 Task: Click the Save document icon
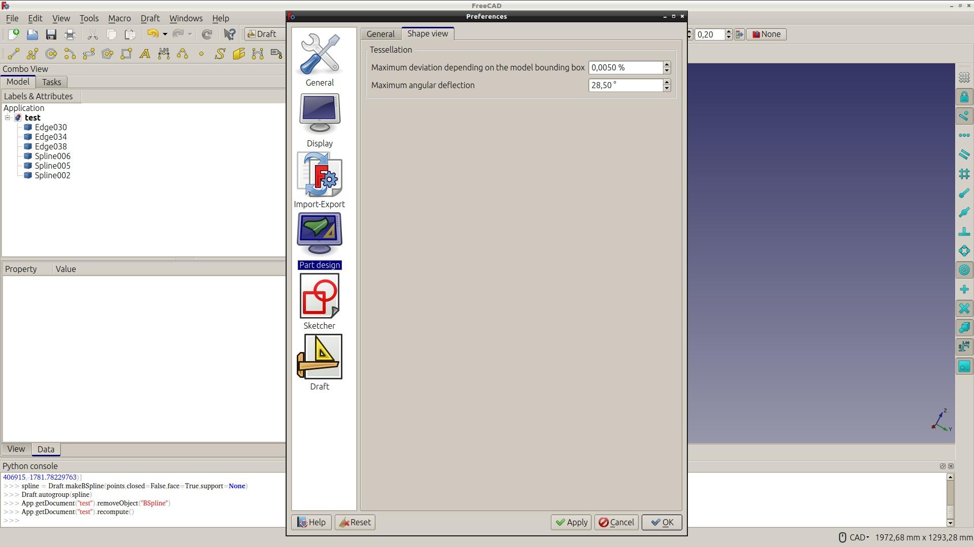[x=51, y=34]
